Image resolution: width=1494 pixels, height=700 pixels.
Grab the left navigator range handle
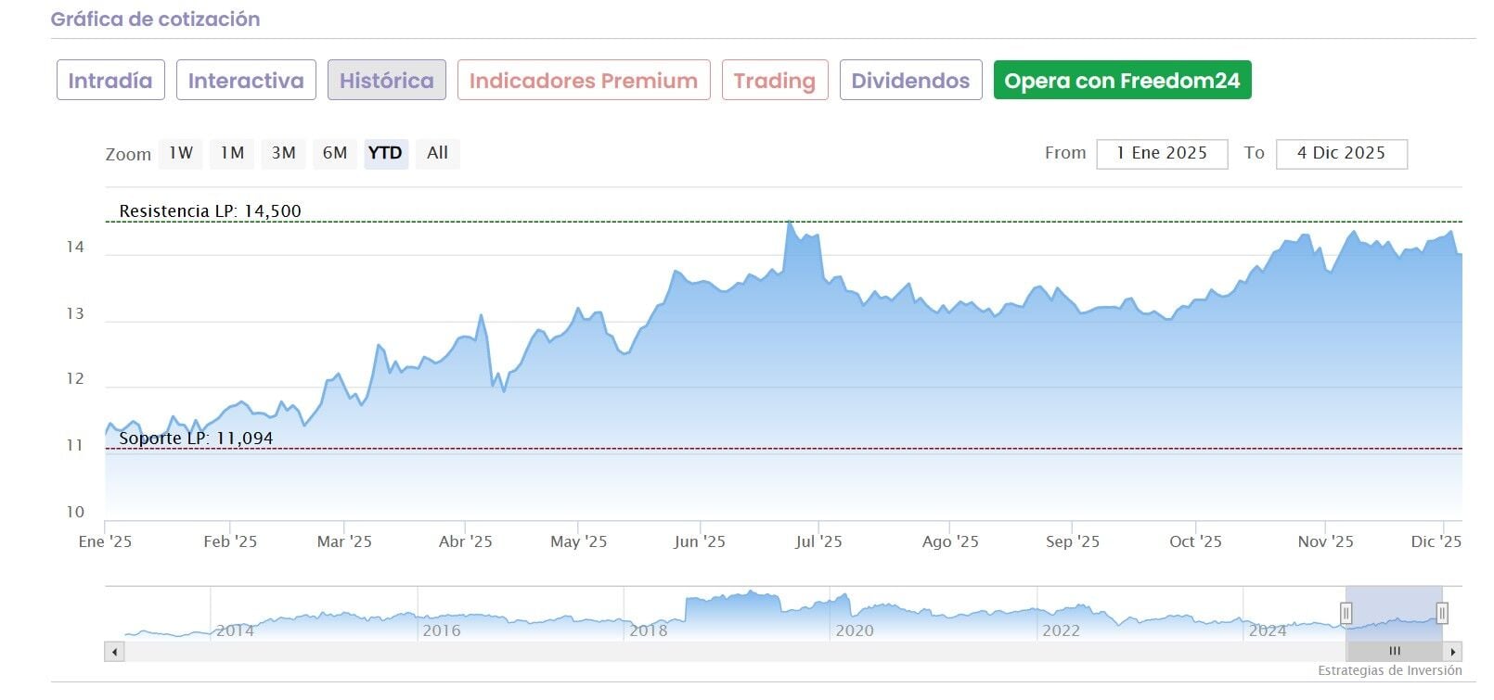point(1346,613)
